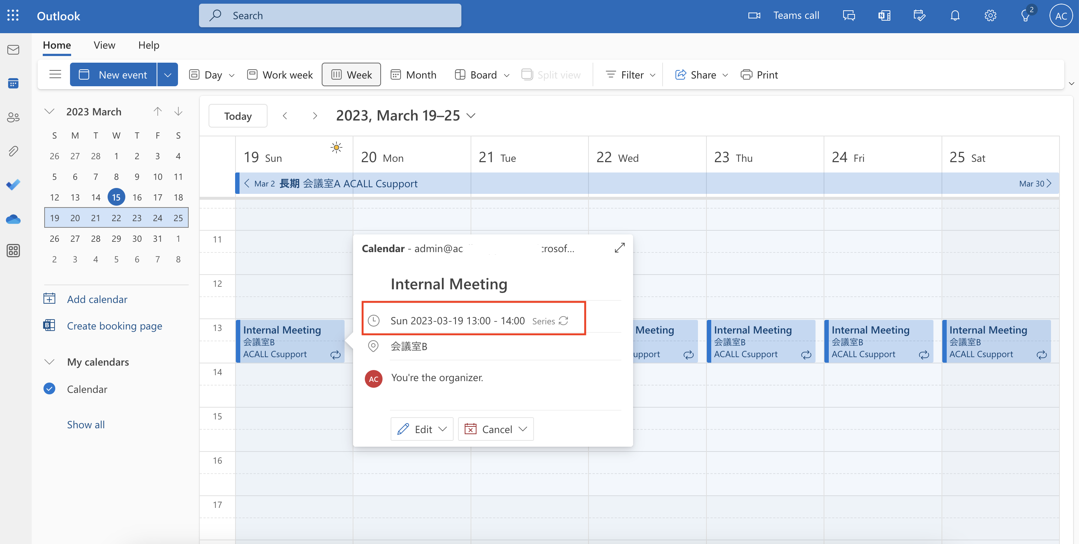The image size is (1079, 544).
Task: Open the Help menu
Action: pos(149,45)
